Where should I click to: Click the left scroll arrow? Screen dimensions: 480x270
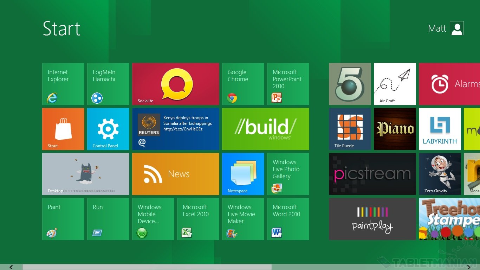11,267
